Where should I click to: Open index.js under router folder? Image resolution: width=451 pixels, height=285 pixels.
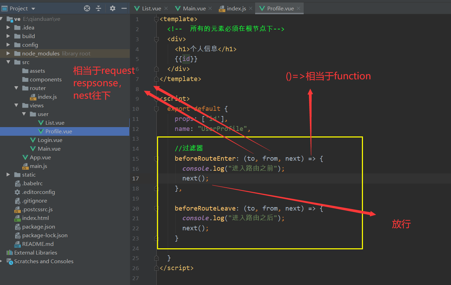(x=47, y=97)
